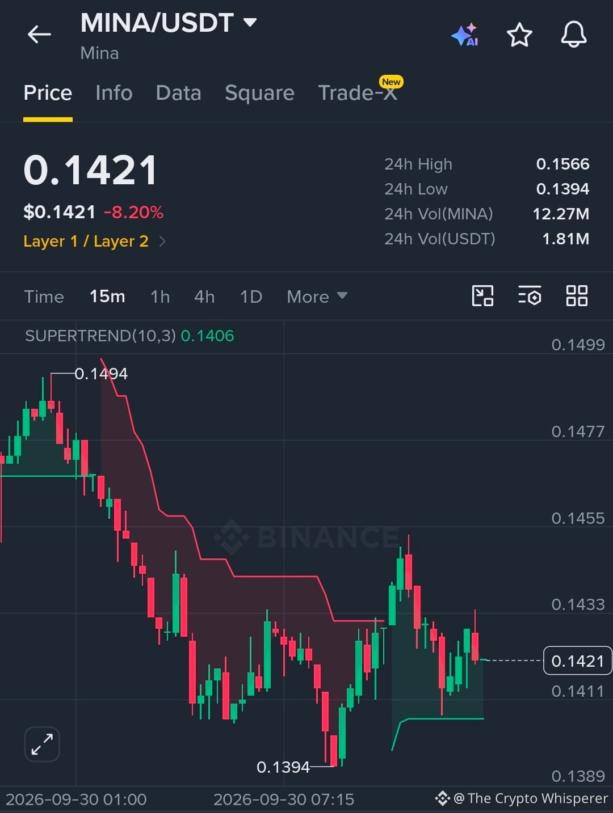Open chart indicator settings icon

click(530, 296)
